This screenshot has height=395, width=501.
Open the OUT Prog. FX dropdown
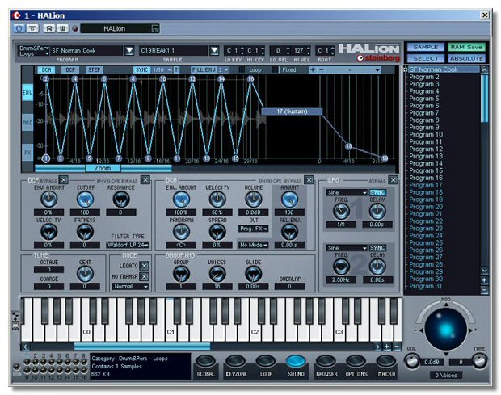click(254, 229)
